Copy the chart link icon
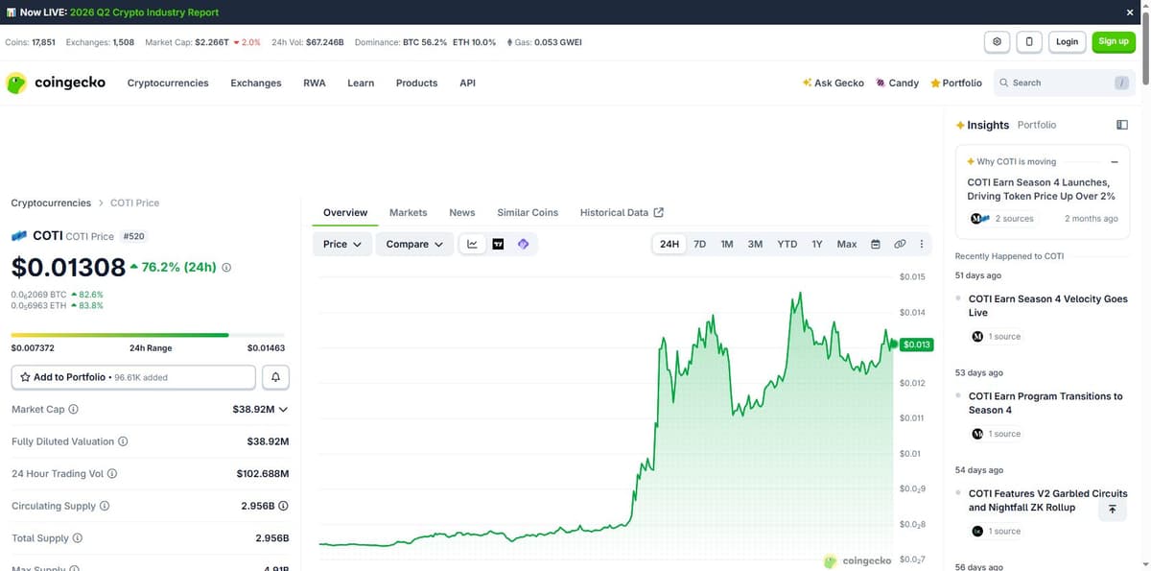This screenshot has height=571, width=1151. tap(900, 244)
